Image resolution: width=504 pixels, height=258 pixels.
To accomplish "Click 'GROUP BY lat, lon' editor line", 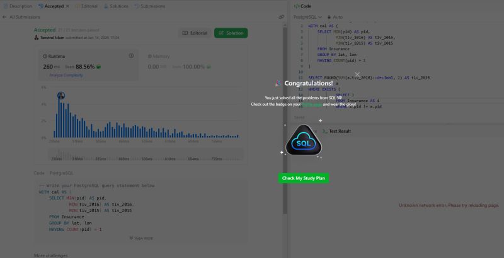I will [x=336, y=55].
